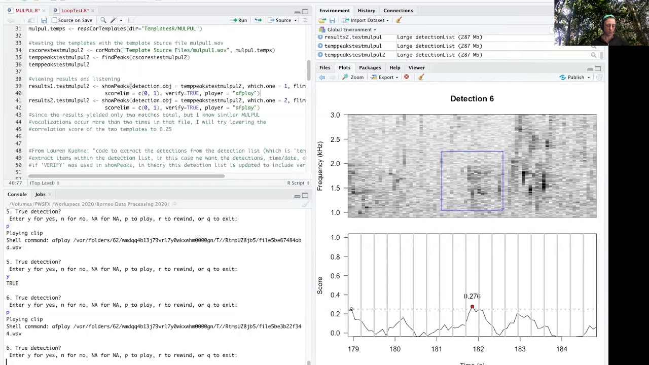Switch to Connections tab

398,10
